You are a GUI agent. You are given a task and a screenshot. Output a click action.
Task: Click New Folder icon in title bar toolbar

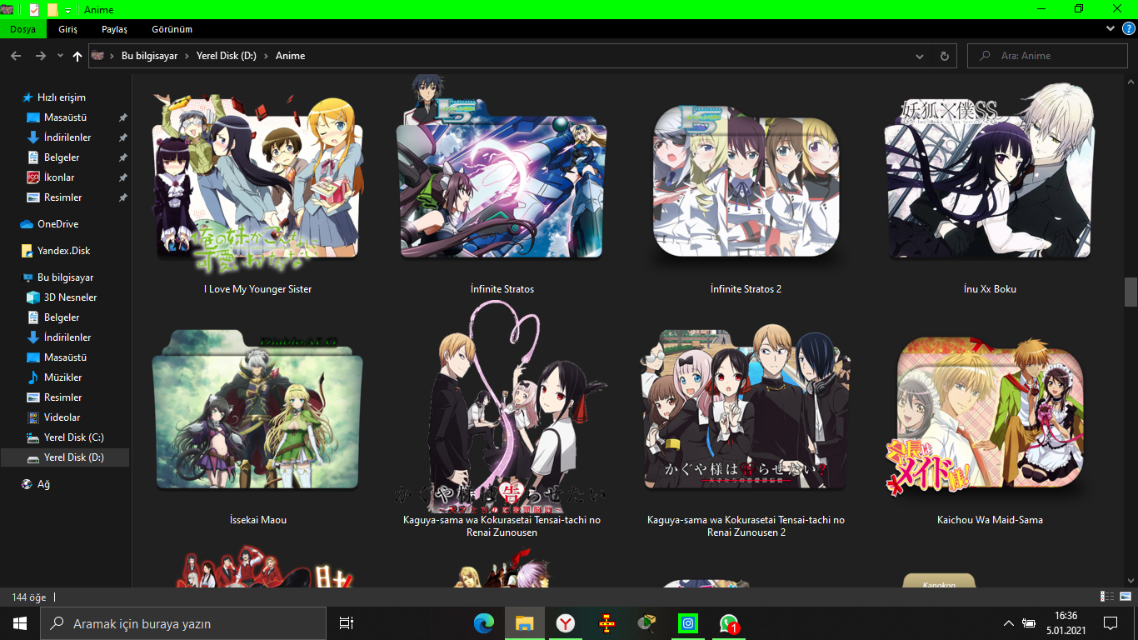pyautogui.click(x=52, y=9)
